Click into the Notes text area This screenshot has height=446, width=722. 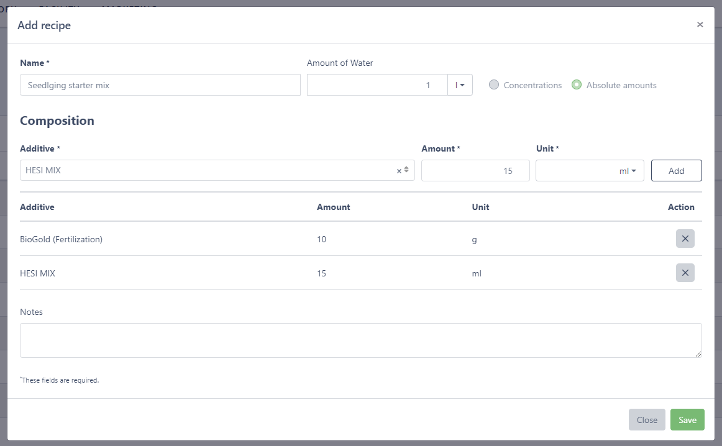pos(360,340)
